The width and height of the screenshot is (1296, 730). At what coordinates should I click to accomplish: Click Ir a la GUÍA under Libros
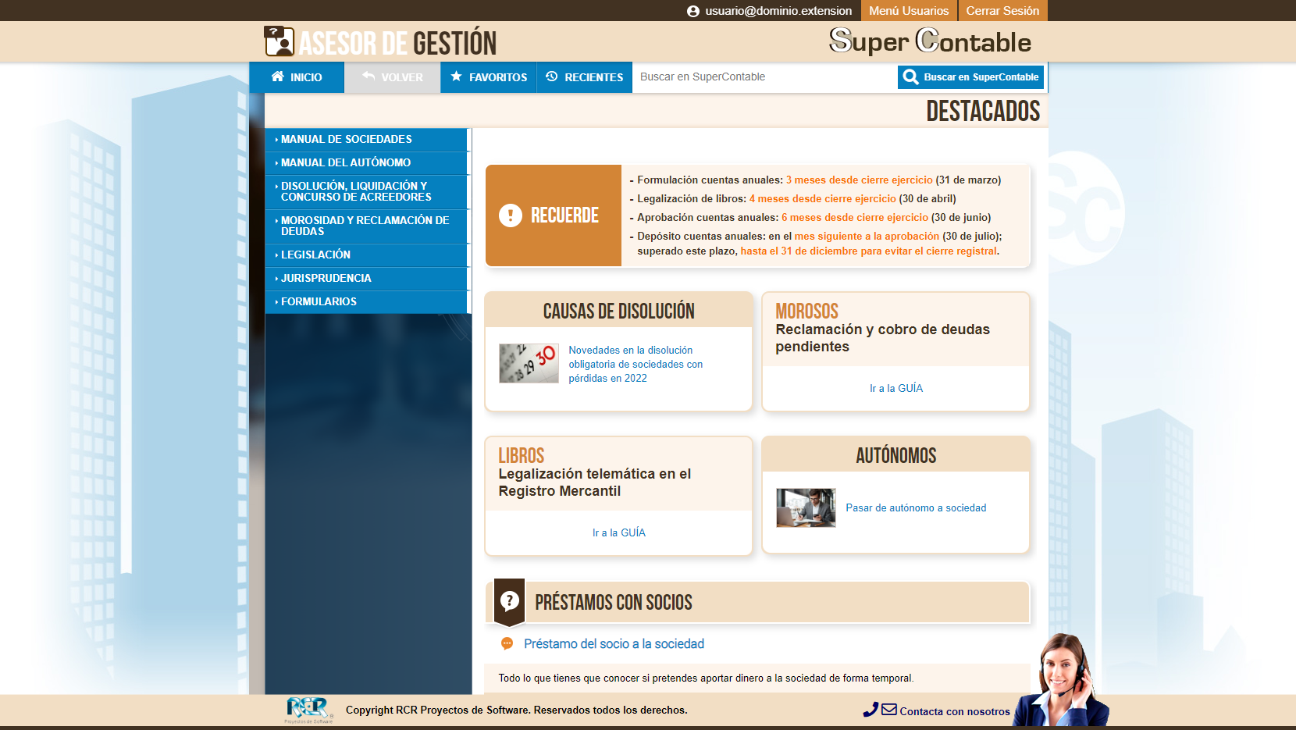(619, 532)
